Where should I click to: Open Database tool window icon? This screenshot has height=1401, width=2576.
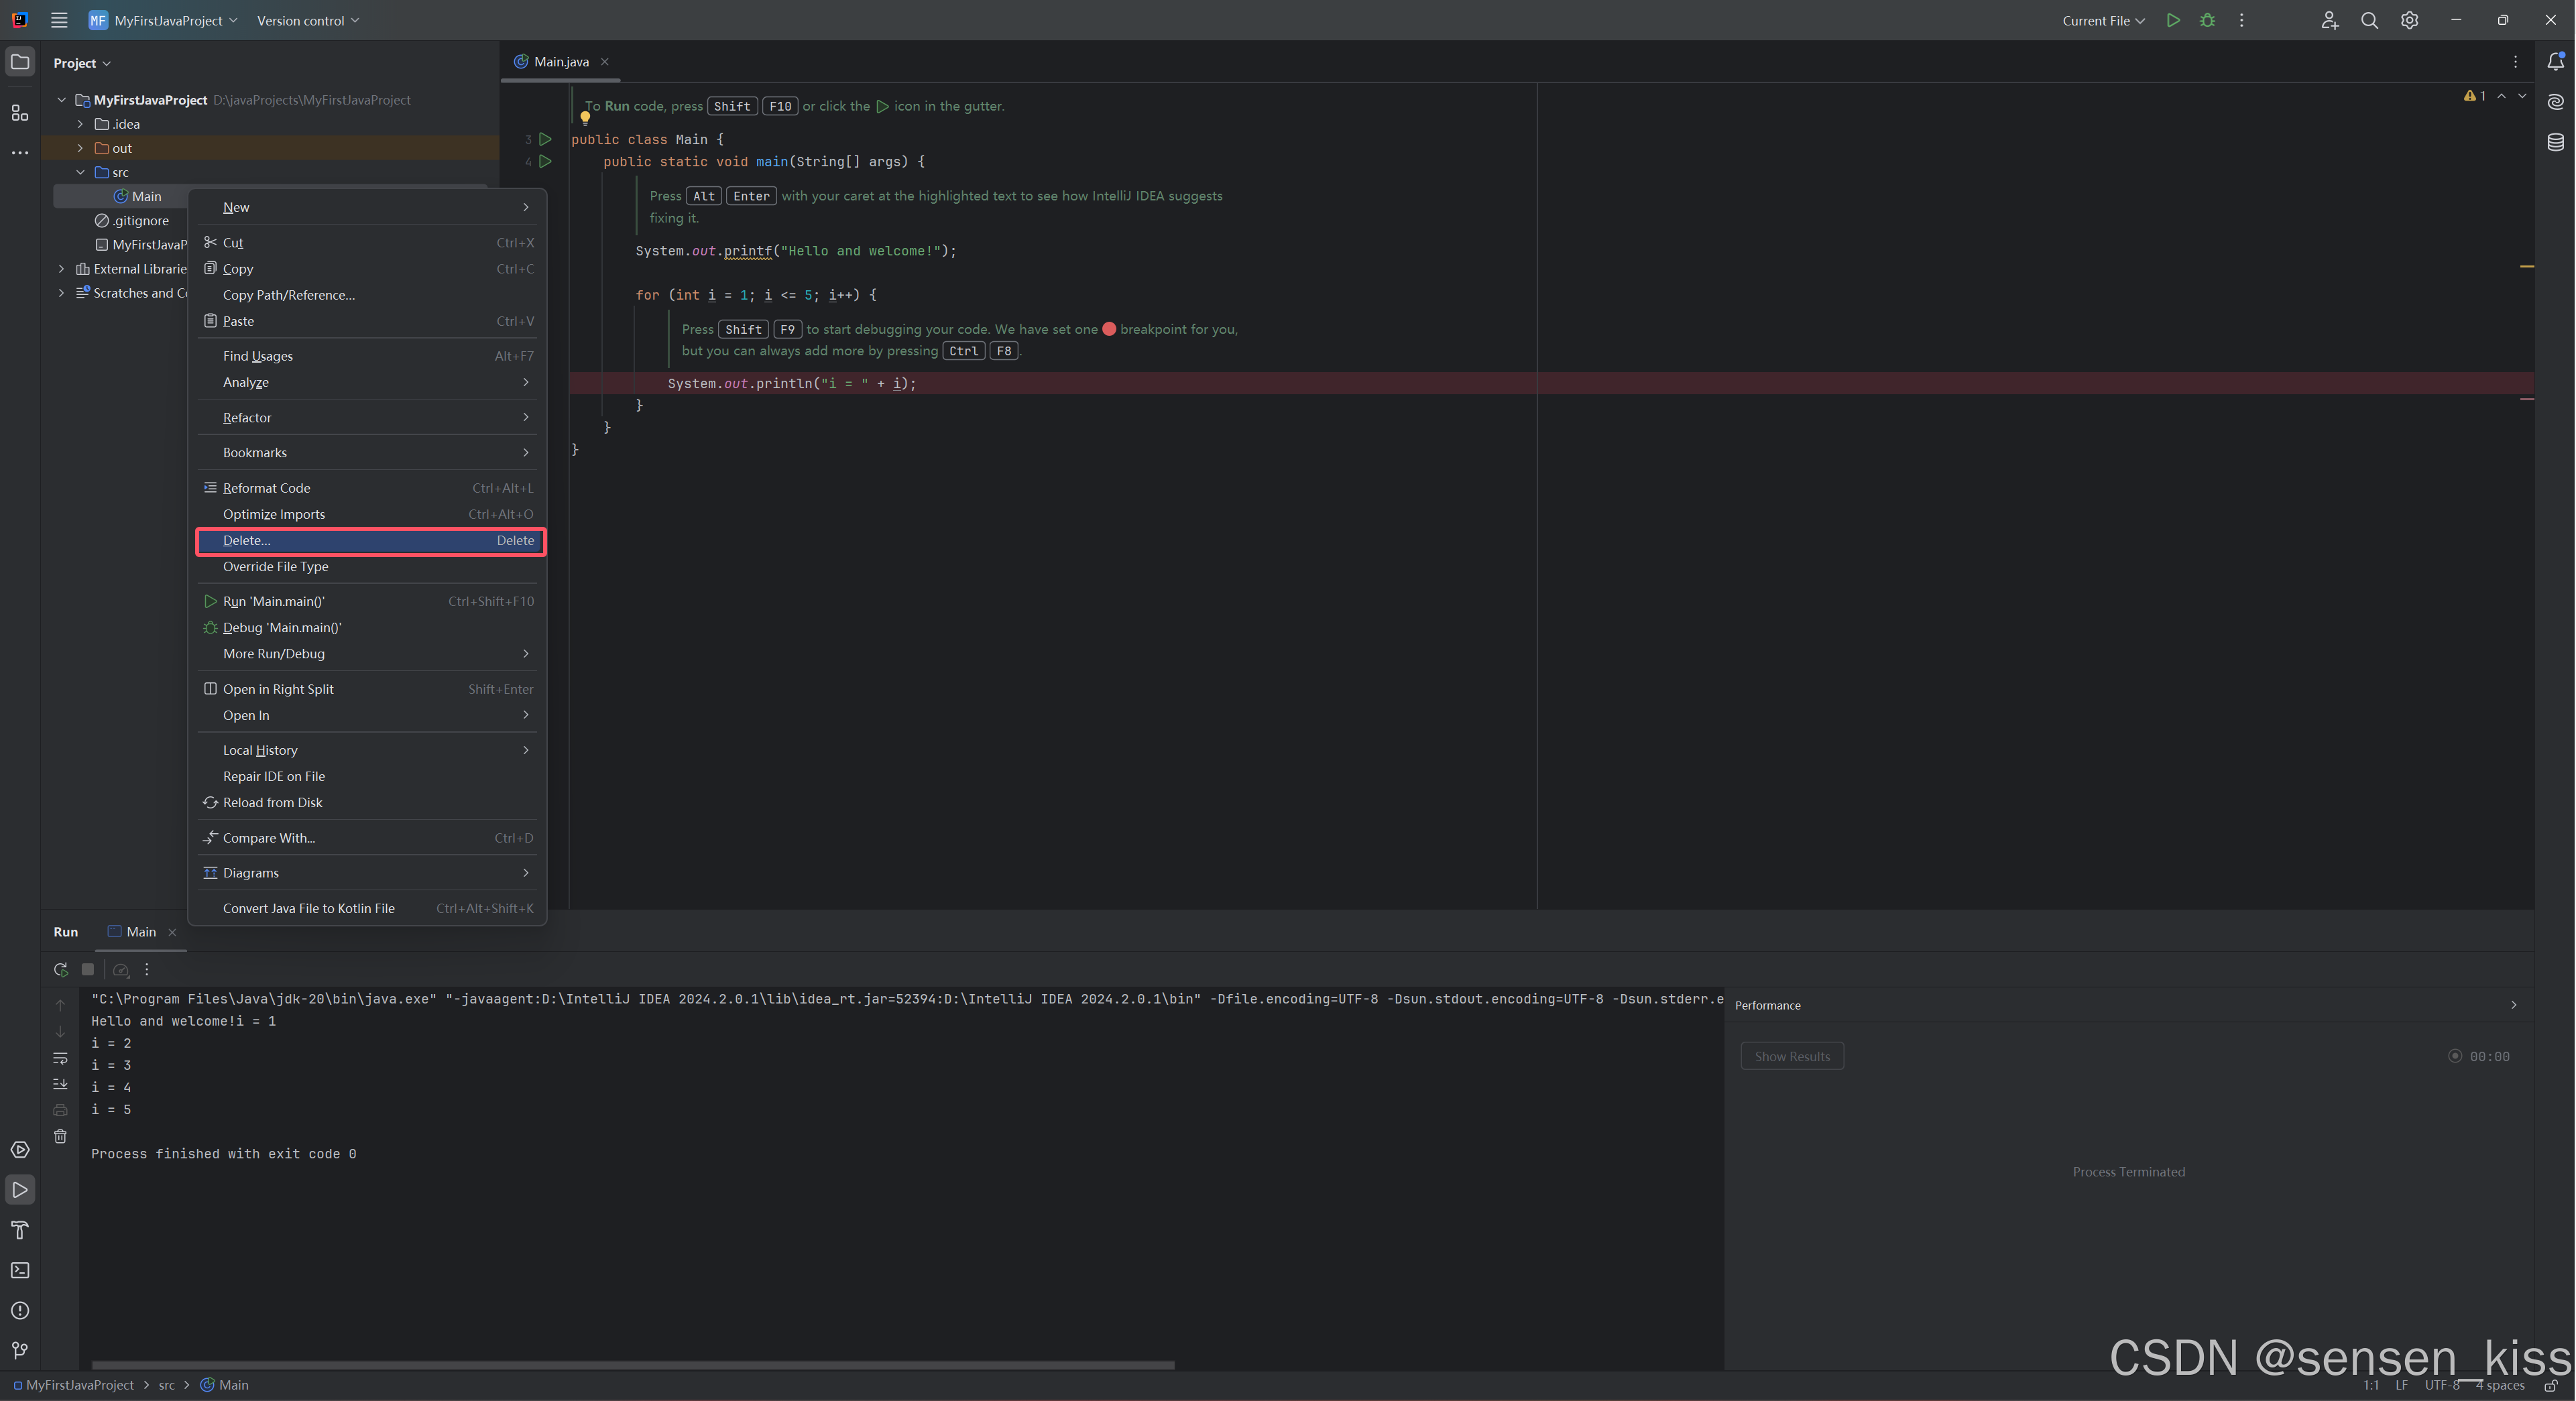pos(2555,142)
